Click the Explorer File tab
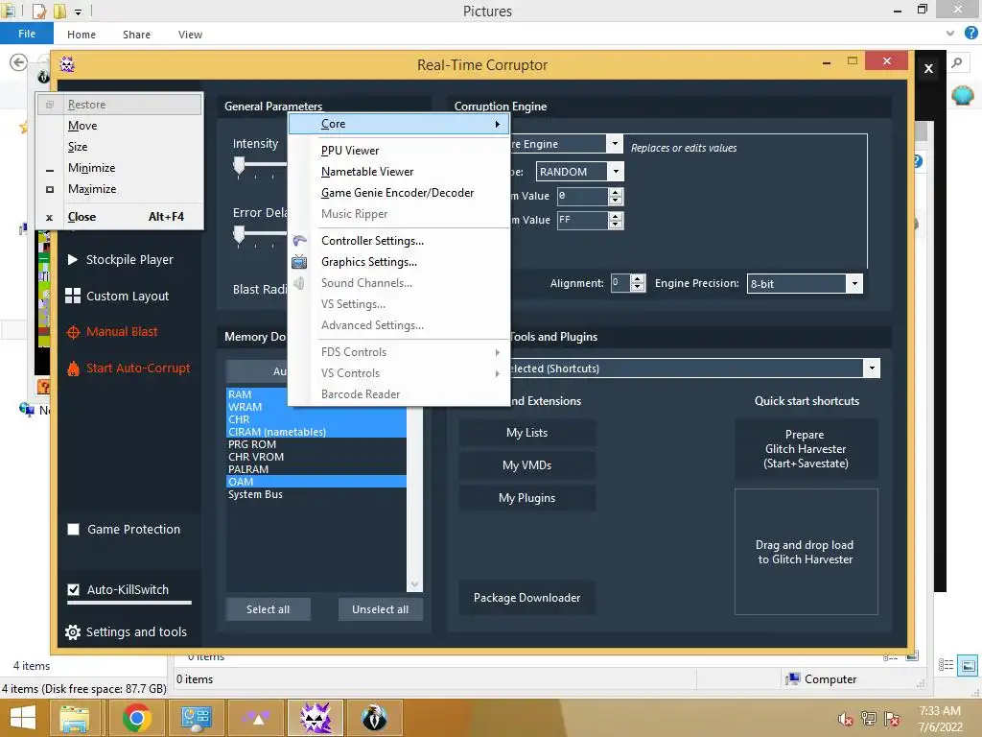The height and width of the screenshot is (737, 982). [26, 34]
